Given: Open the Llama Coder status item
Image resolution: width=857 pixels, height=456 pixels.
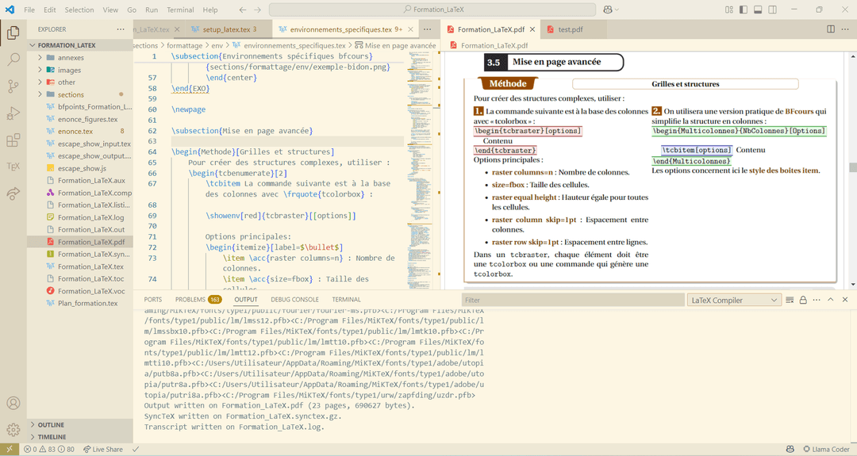Looking at the screenshot, I should (827, 450).
